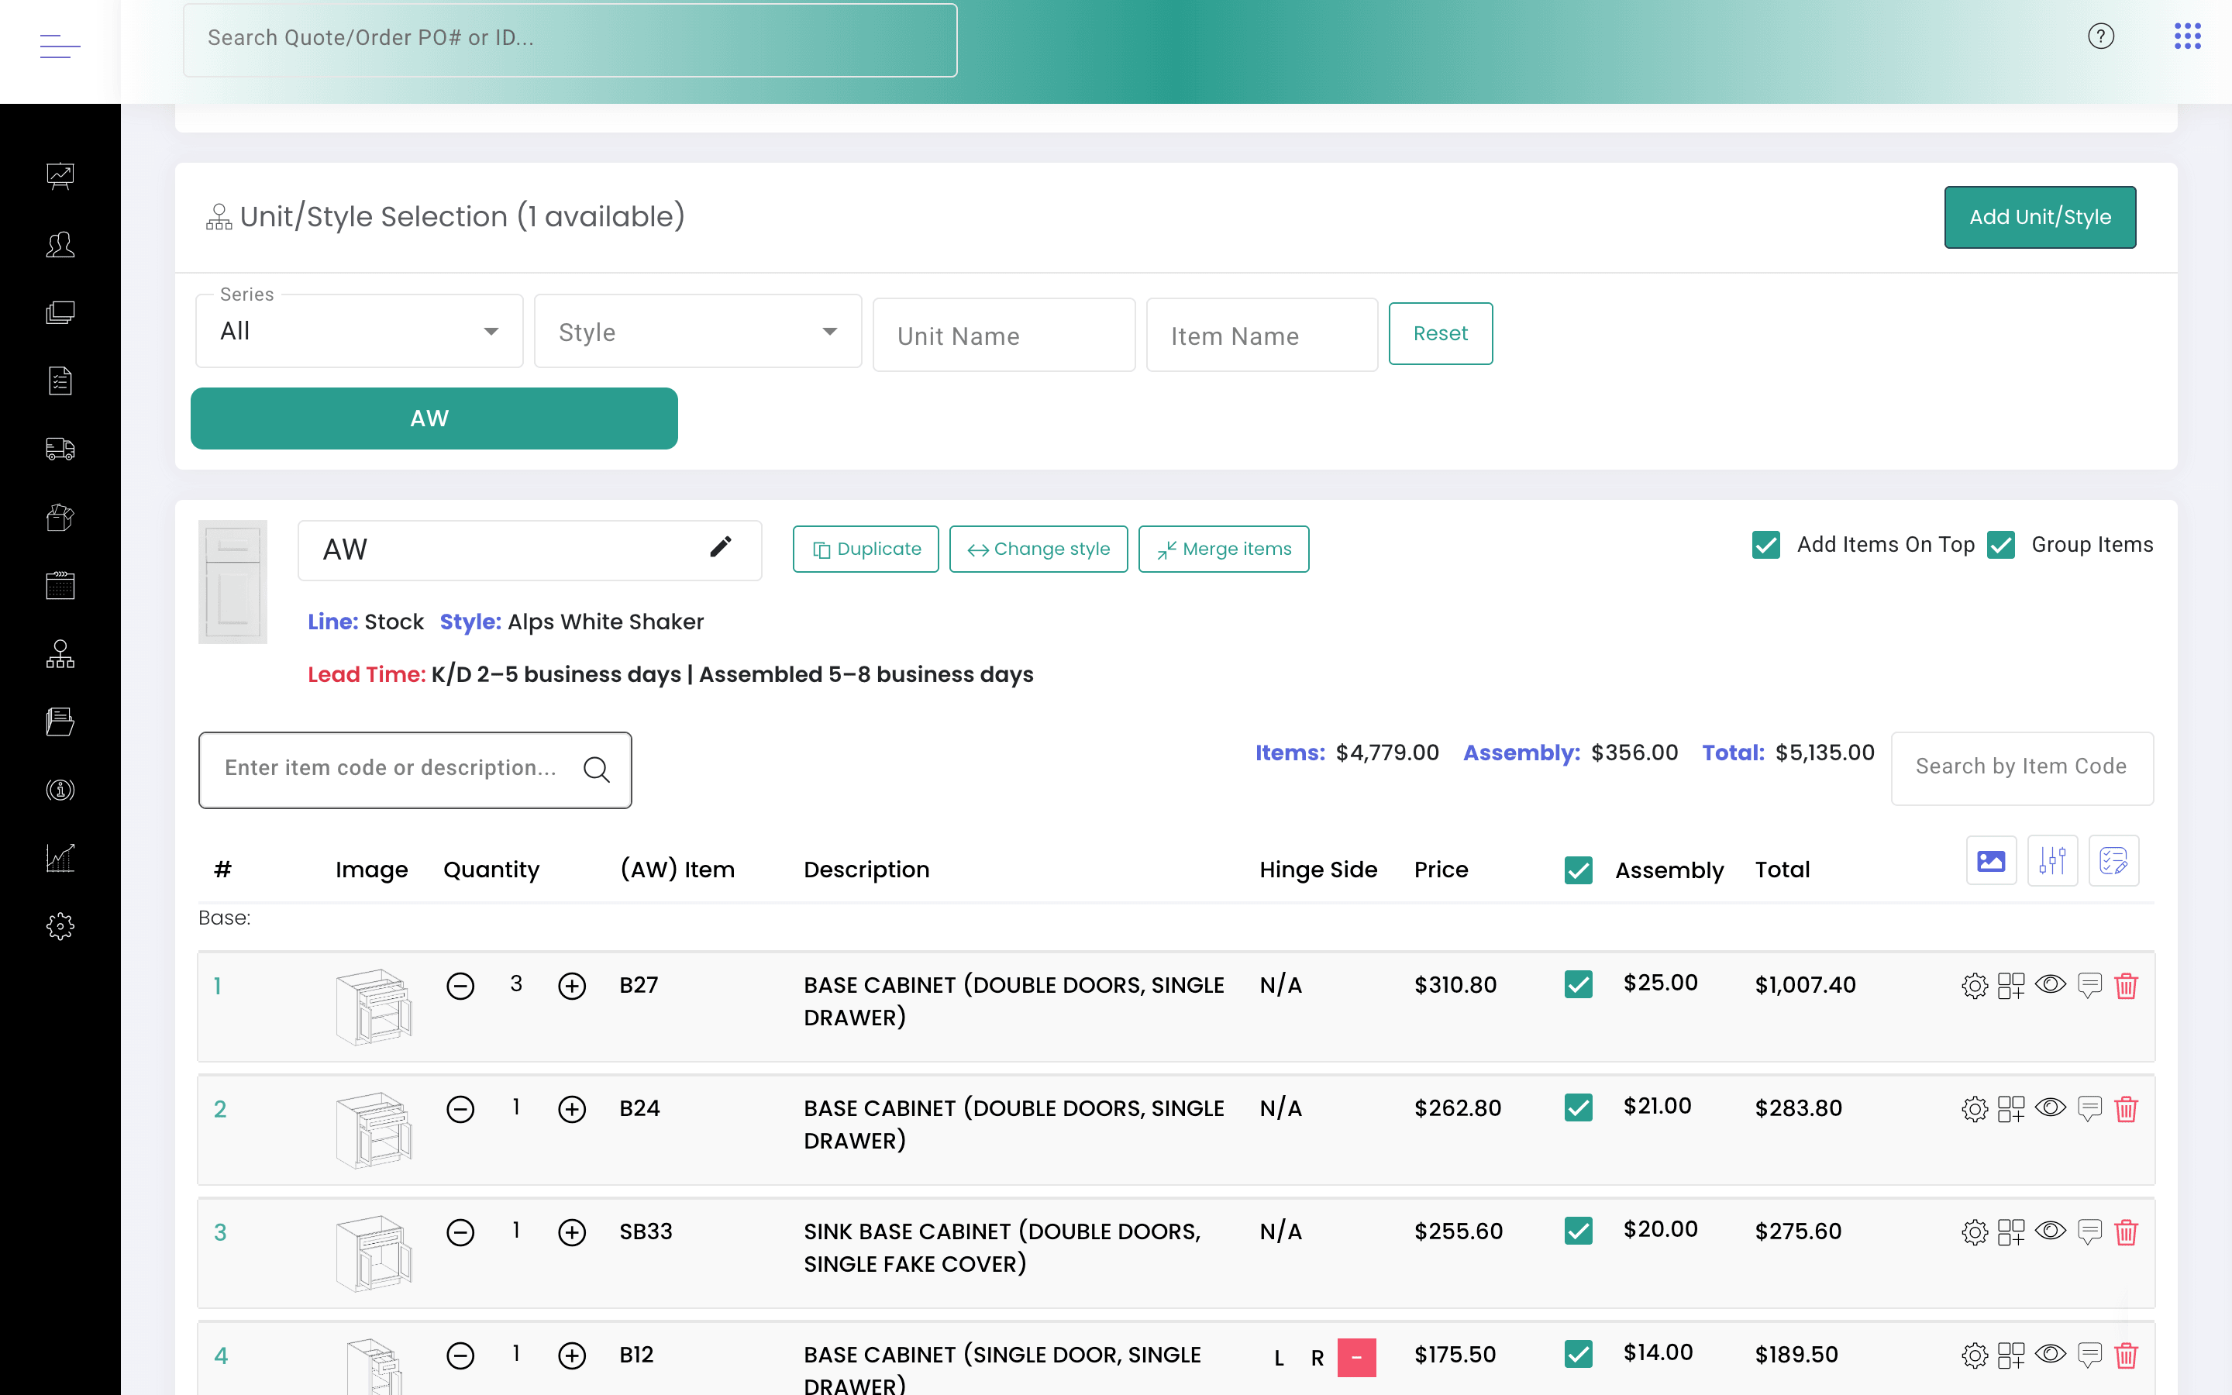This screenshot has height=1395, width=2232.
Task: Toggle the Group Items checkbox
Action: [2001, 546]
